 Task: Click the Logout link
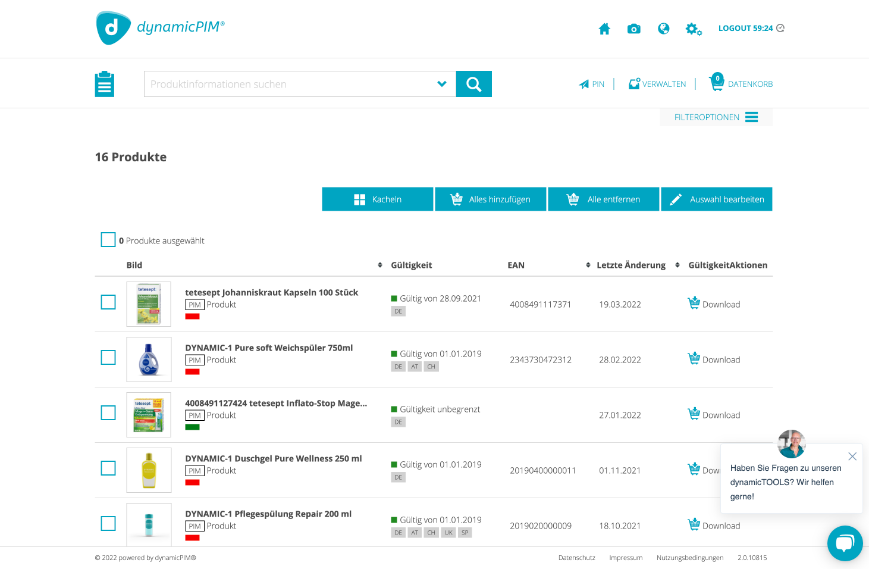point(745,28)
